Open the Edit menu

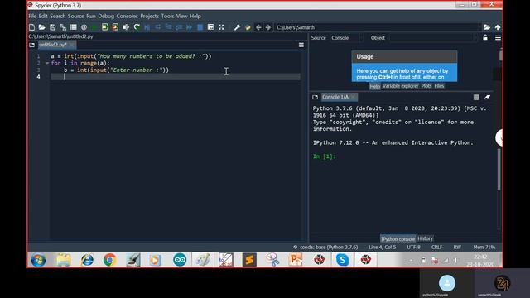43,16
